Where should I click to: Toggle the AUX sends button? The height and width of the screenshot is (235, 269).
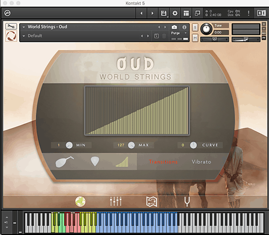point(264,33)
